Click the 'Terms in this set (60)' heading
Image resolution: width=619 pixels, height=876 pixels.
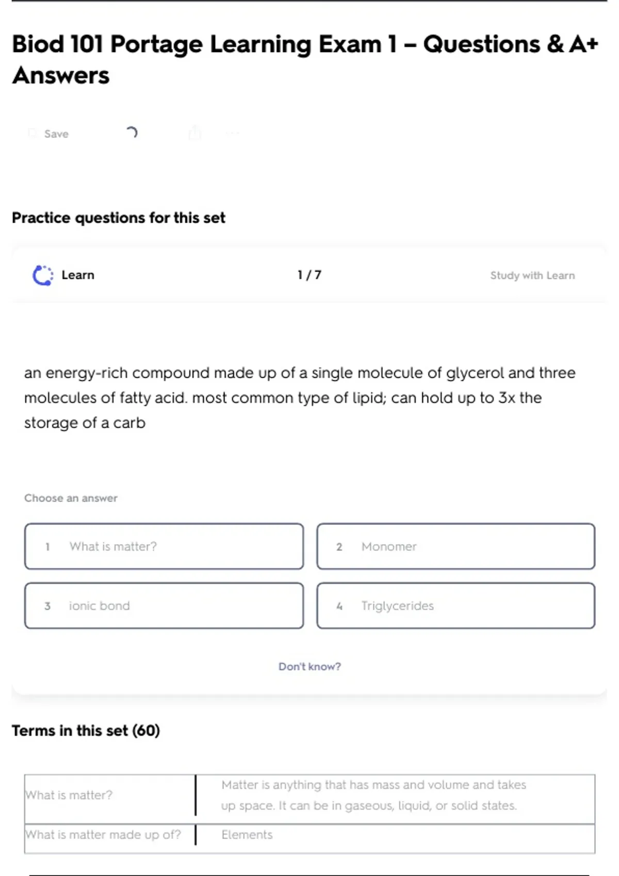click(86, 731)
